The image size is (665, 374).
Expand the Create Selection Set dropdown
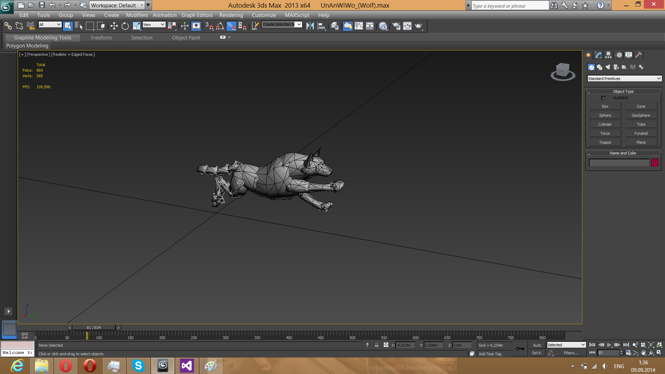click(299, 24)
